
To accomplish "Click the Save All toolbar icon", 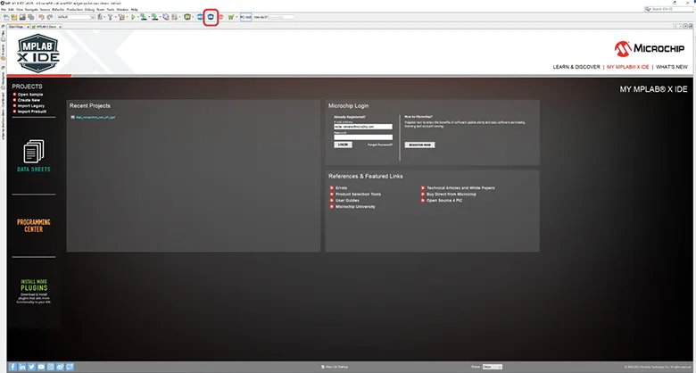I will [x=30, y=17].
